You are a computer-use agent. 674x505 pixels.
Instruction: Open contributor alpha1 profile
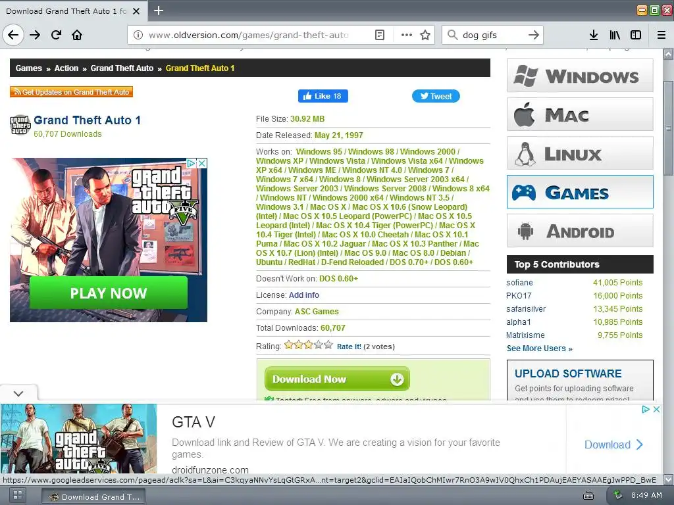519,322
